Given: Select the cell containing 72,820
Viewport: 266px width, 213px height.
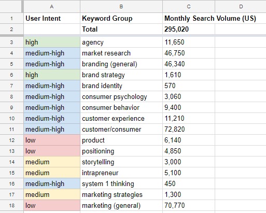Looking at the screenshot, I should point(189,129).
